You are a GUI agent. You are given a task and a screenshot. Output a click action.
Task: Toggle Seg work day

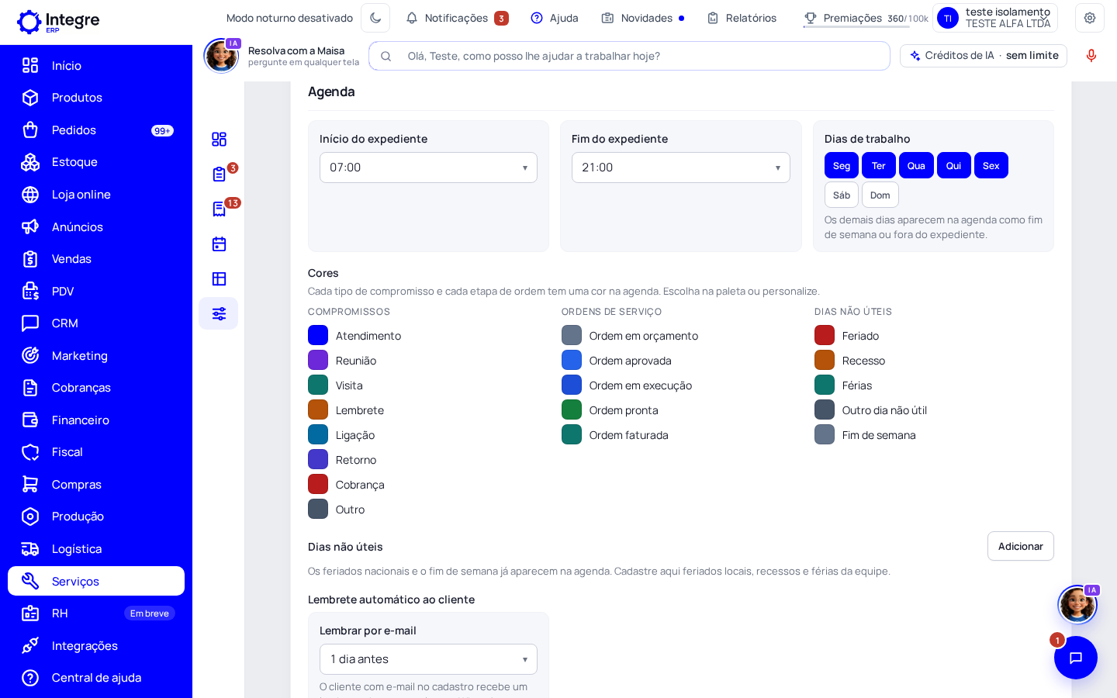(842, 166)
